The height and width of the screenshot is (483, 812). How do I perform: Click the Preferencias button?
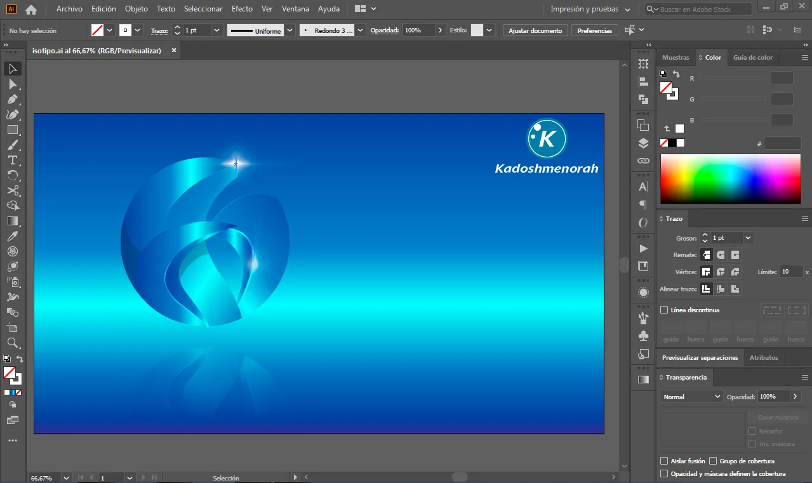(x=595, y=30)
